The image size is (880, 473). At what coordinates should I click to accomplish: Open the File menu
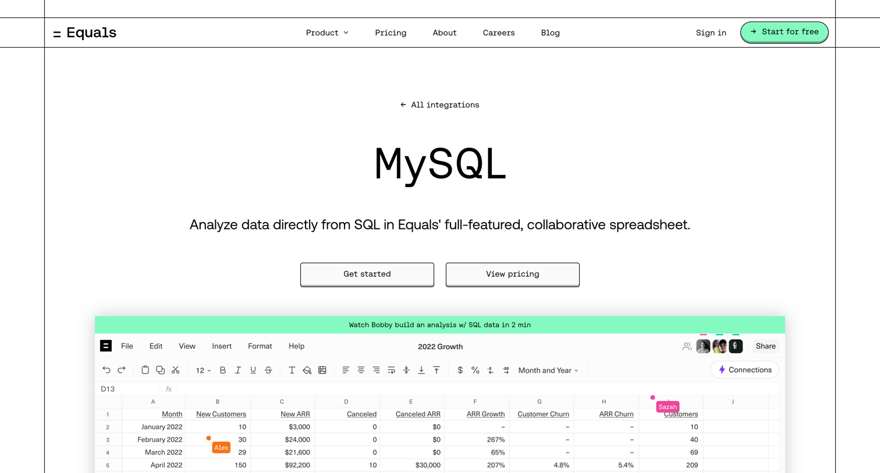click(127, 346)
